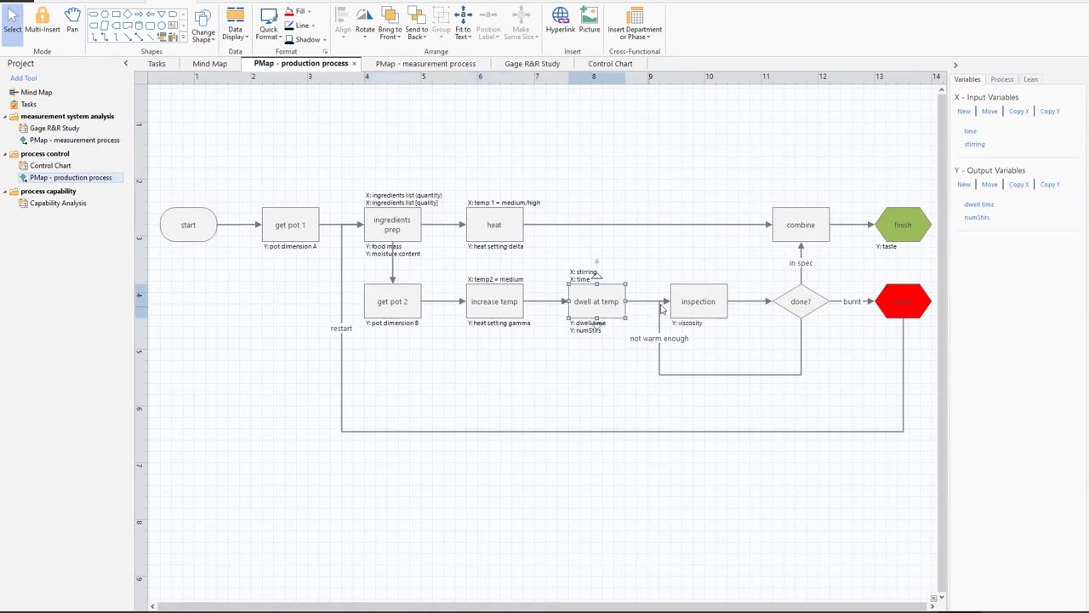The width and height of the screenshot is (1089, 613).
Task: Select Mind Map in the project tree
Action: pyautogui.click(x=37, y=92)
